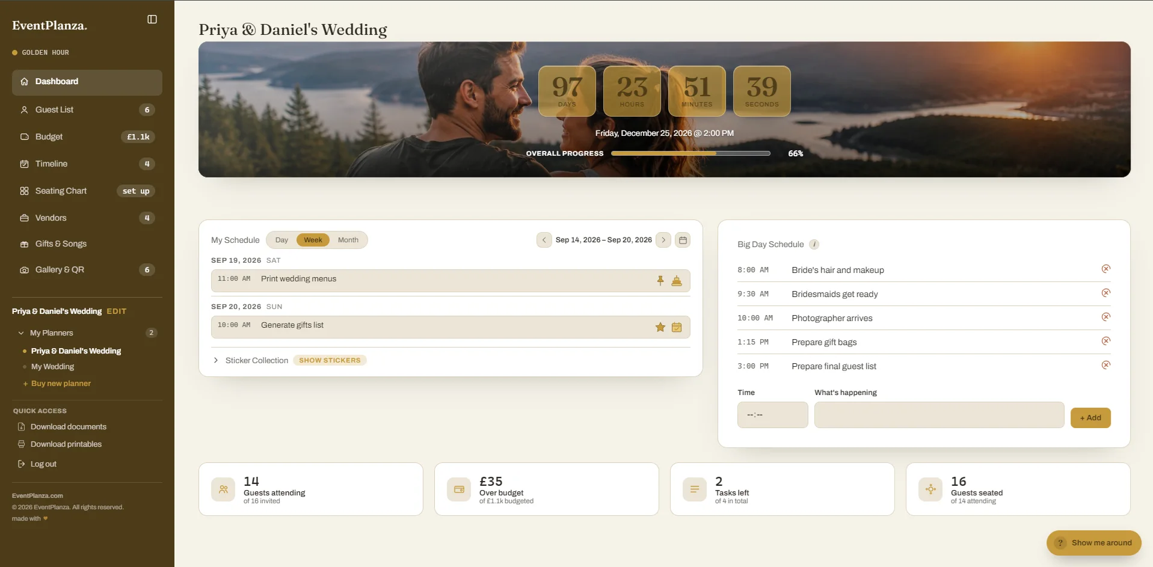This screenshot has width=1153, height=567.
Task: Click the What's happening text field
Action: click(939, 415)
